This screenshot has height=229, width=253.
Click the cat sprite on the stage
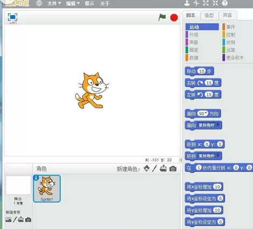92,91
